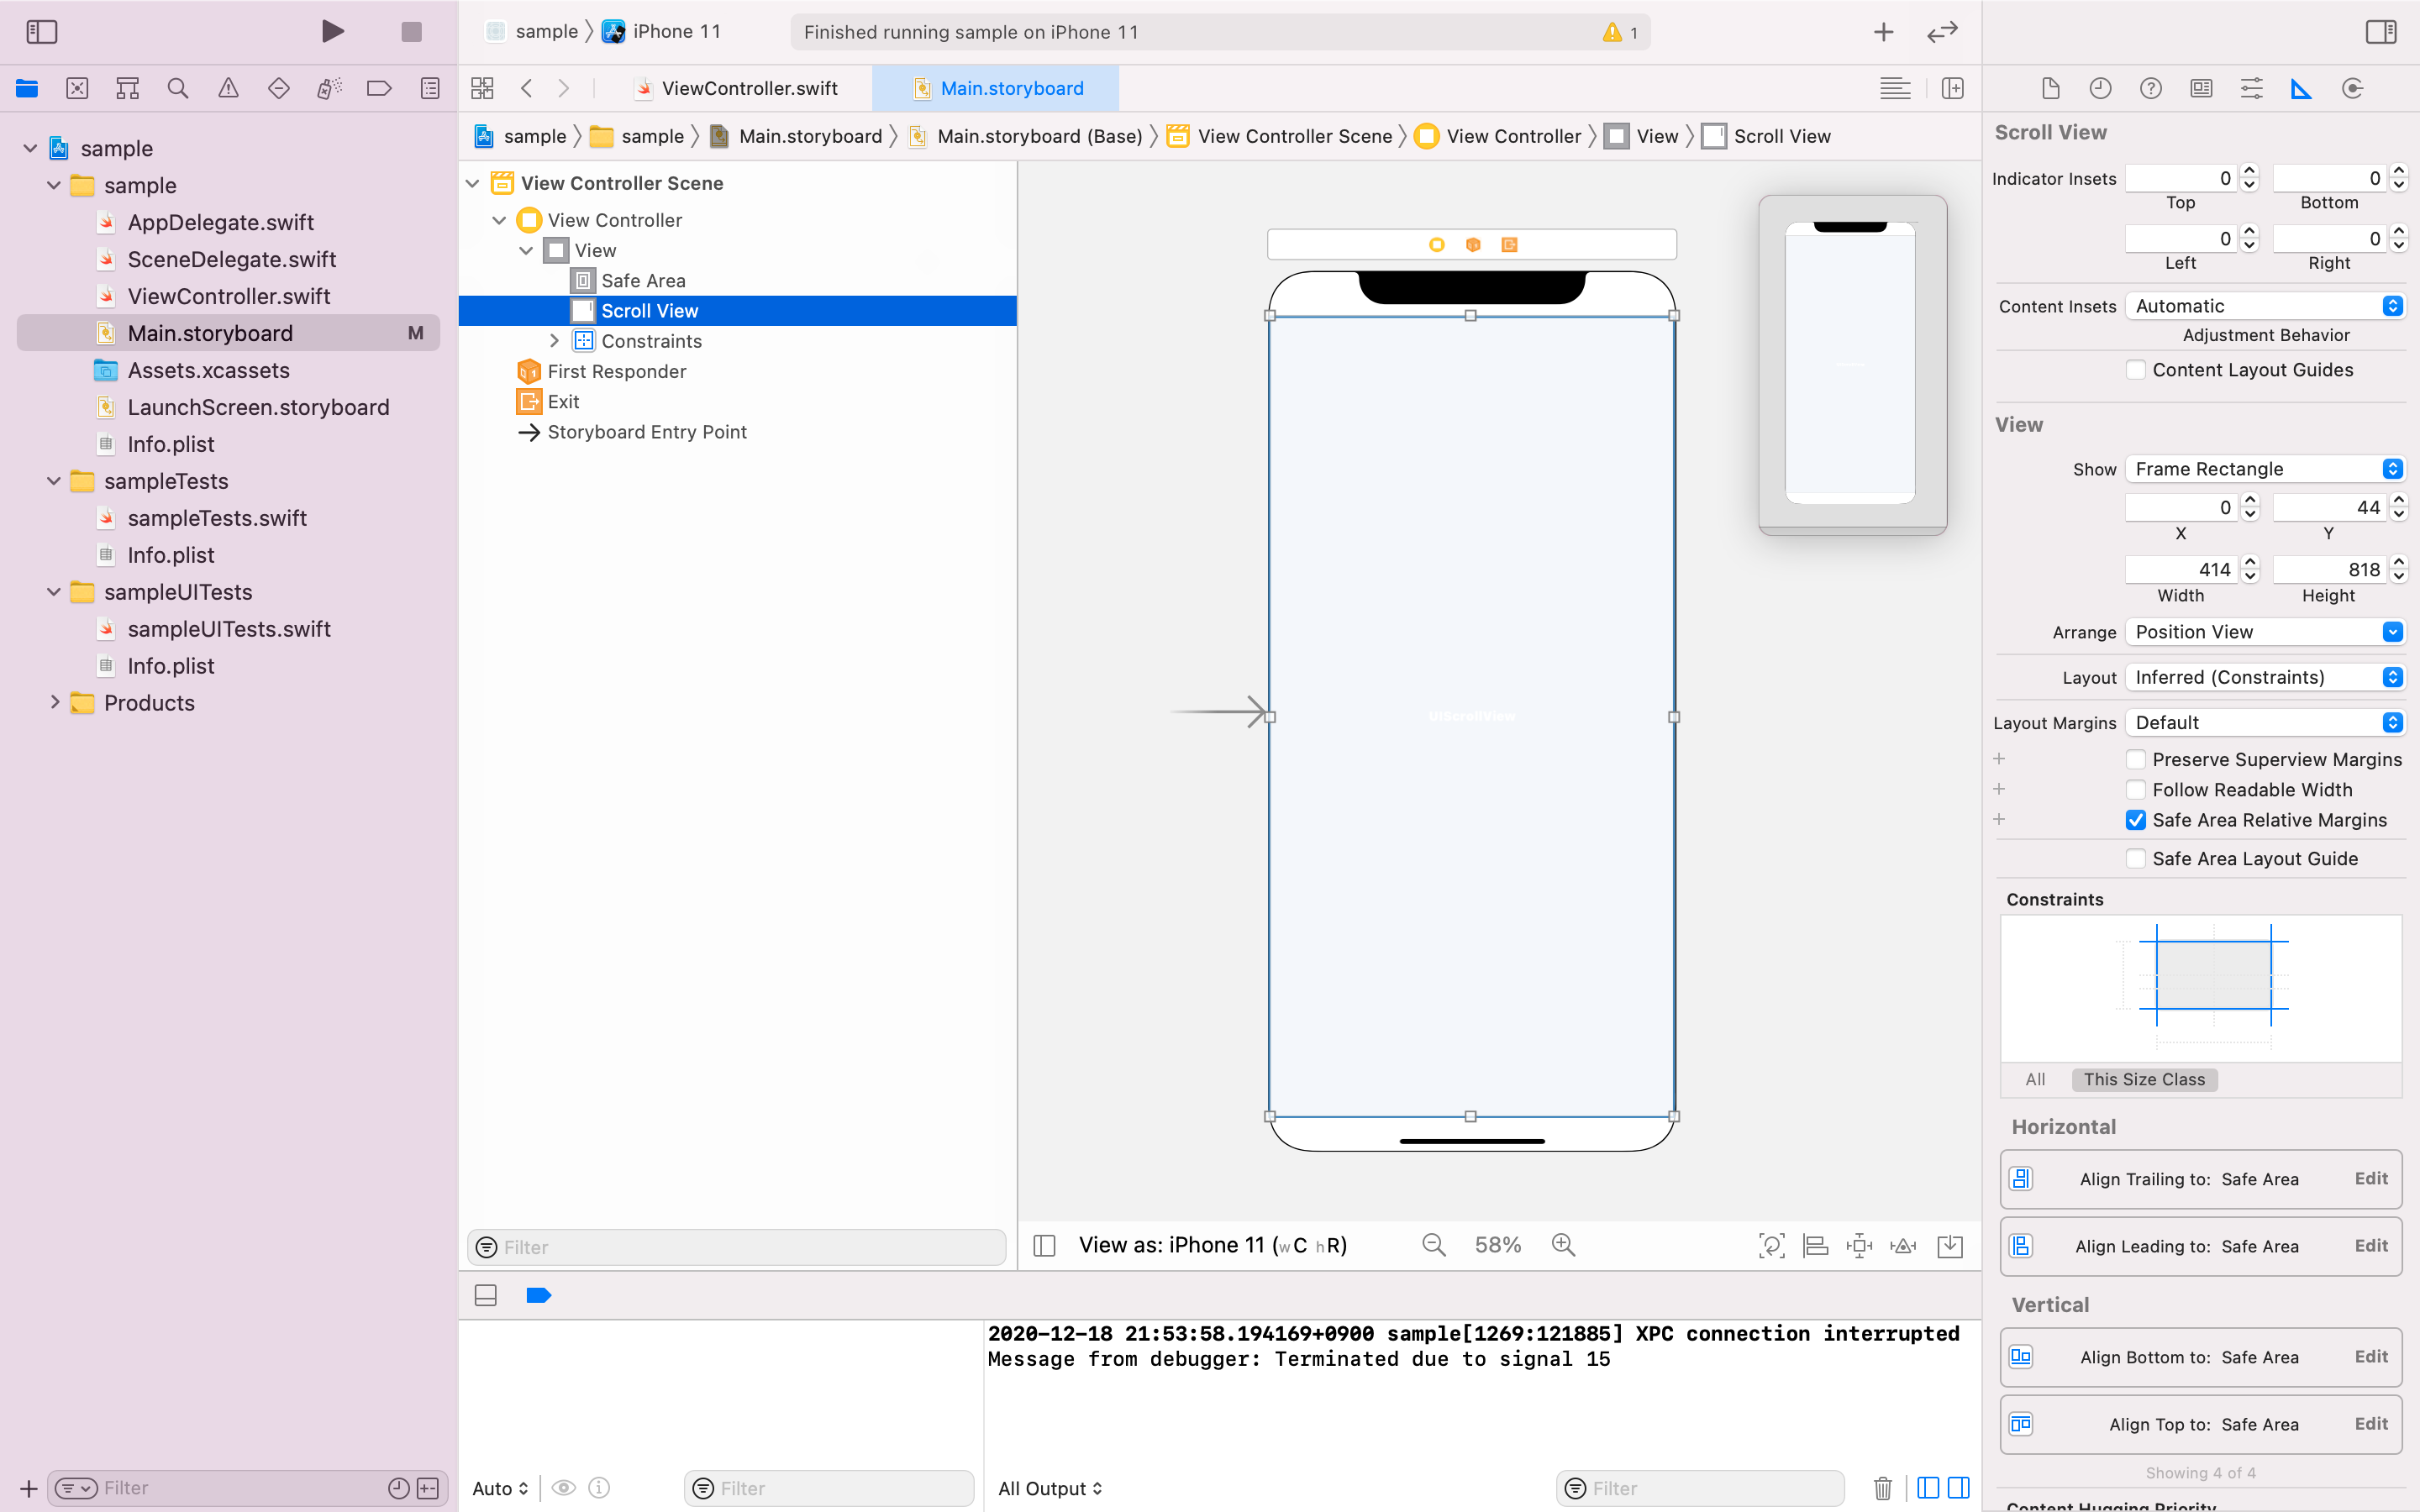Enable Content Layout Guides checkbox
Image resolution: width=2420 pixels, height=1512 pixels.
click(2136, 370)
